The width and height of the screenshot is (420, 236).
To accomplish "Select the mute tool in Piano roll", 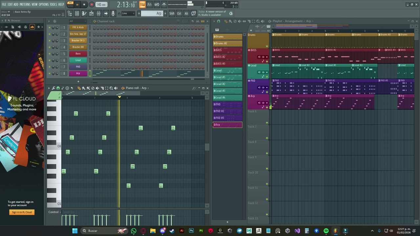I will [97, 88].
